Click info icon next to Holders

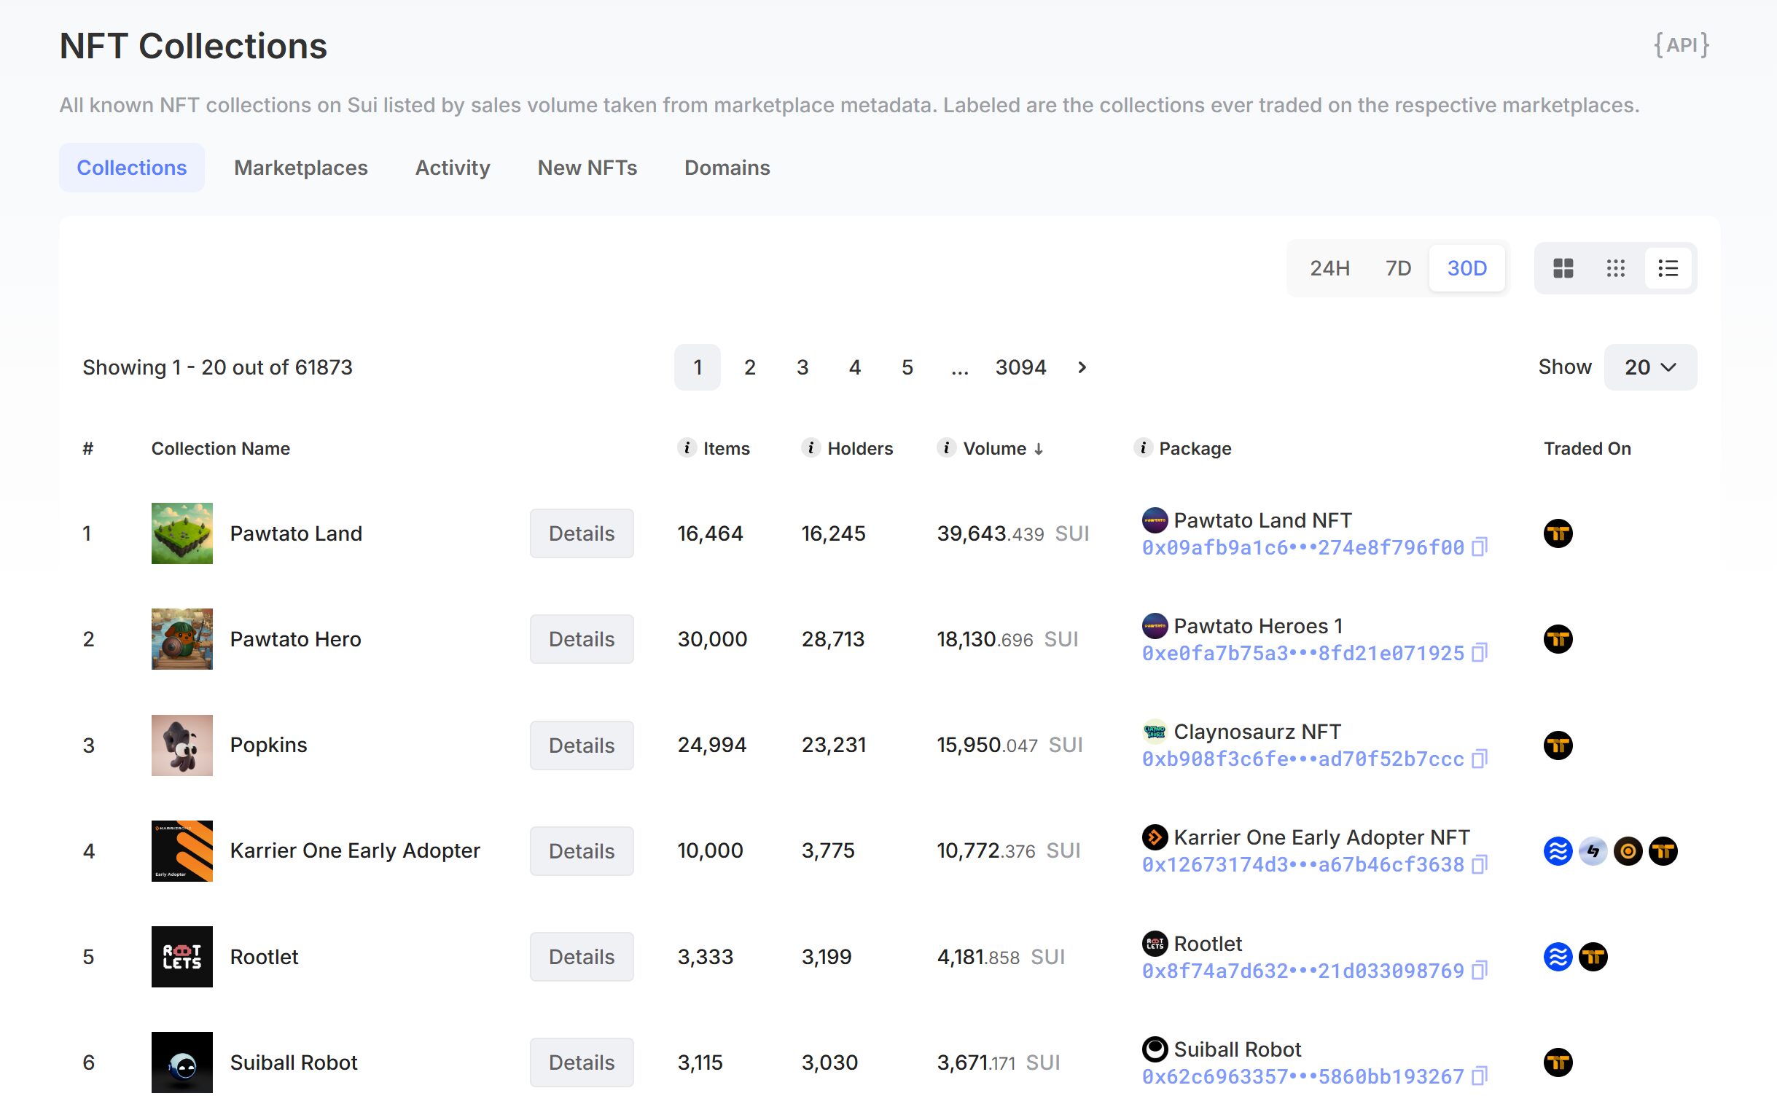811,447
